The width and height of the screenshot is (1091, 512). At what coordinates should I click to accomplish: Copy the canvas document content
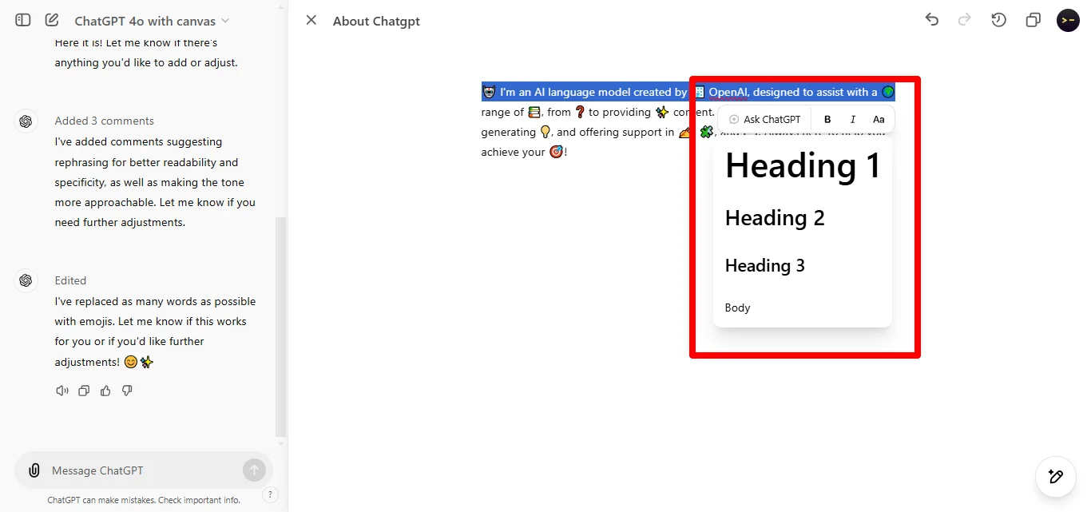pos(1033,20)
